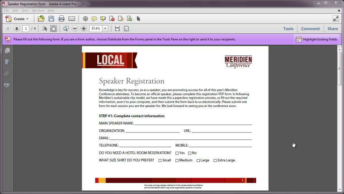Click the delete pages icon
This screenshot has height=194, width=344.
coord(112,19)
